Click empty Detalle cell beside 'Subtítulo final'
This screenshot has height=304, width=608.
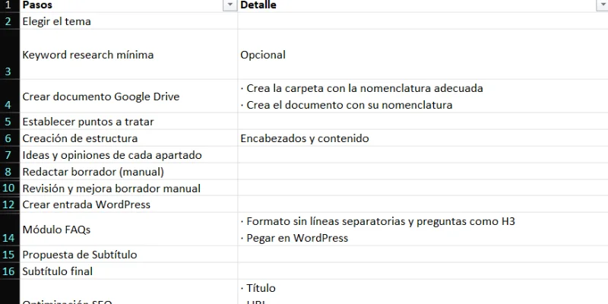tap(423, 271)
